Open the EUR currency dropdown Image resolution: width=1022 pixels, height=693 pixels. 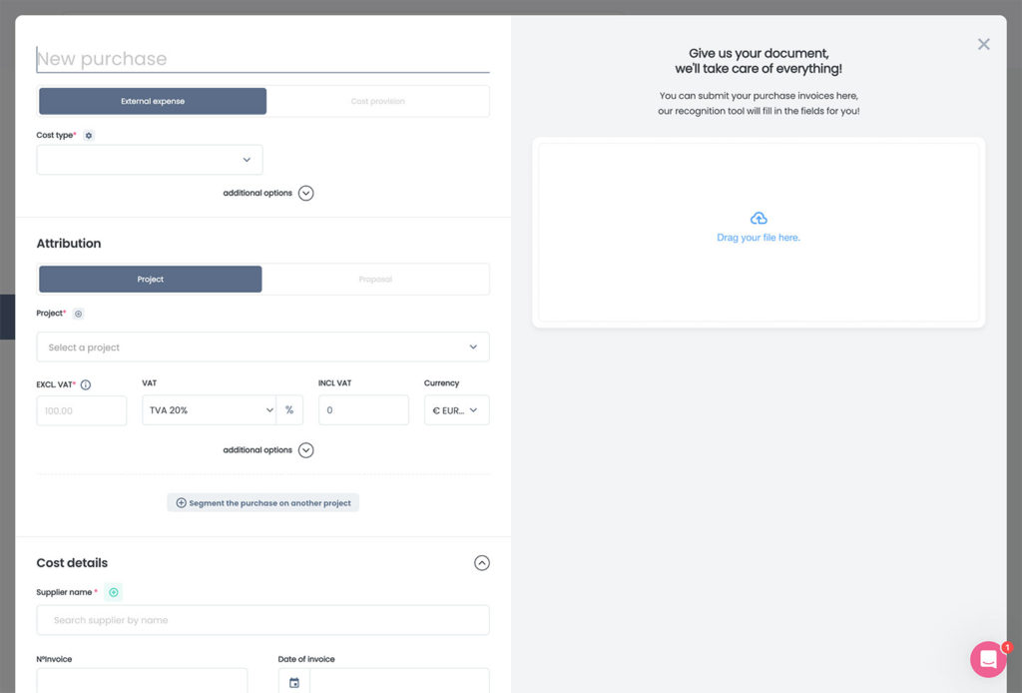coord(456,410)
